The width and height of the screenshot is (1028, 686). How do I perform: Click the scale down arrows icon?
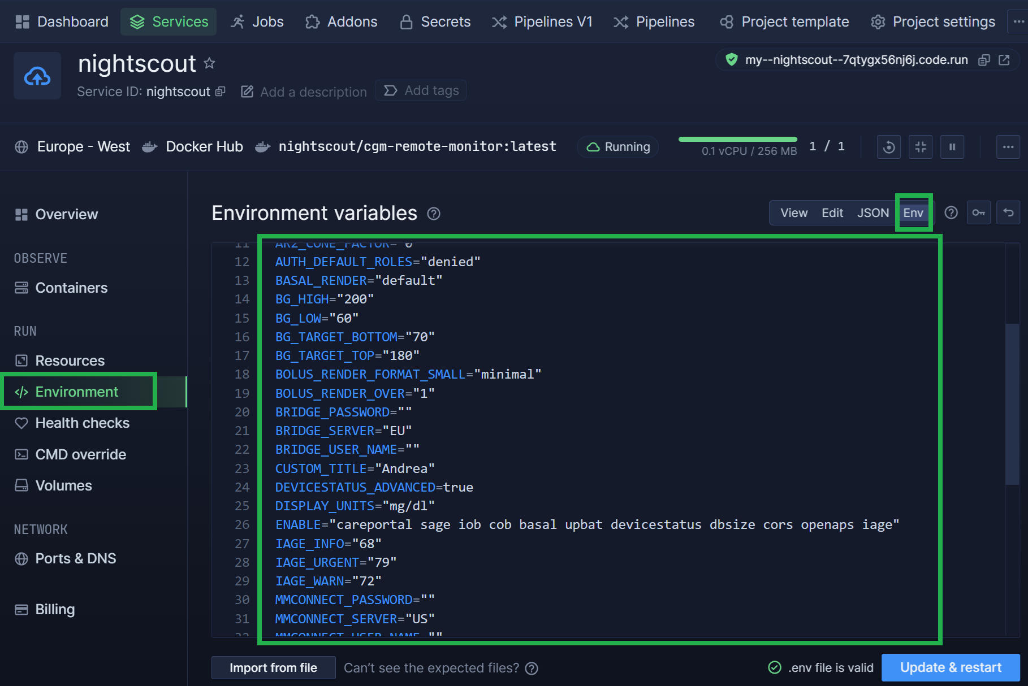921,147
